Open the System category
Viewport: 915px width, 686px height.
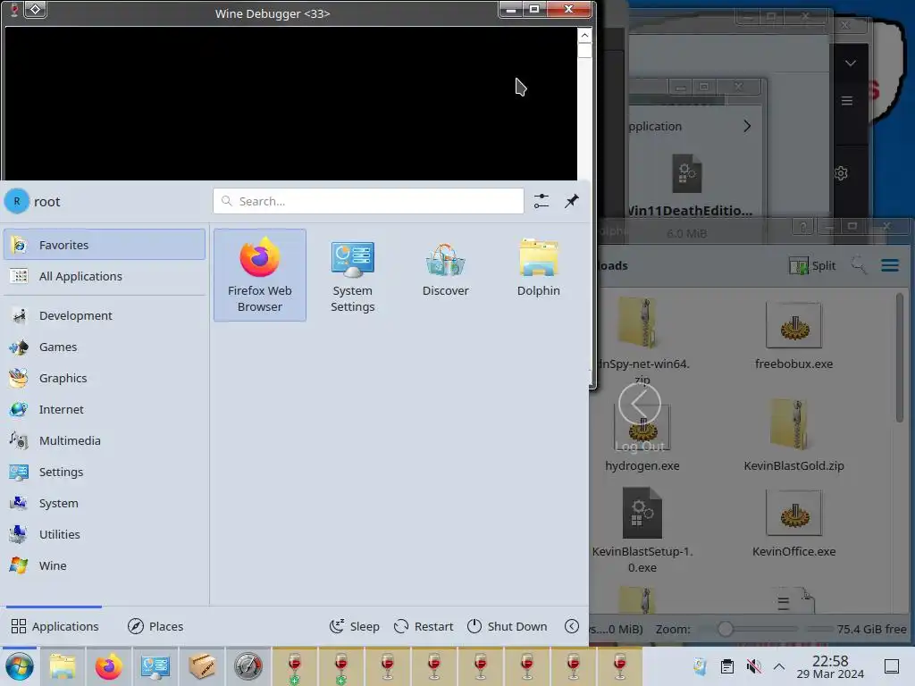pos(105,503)
